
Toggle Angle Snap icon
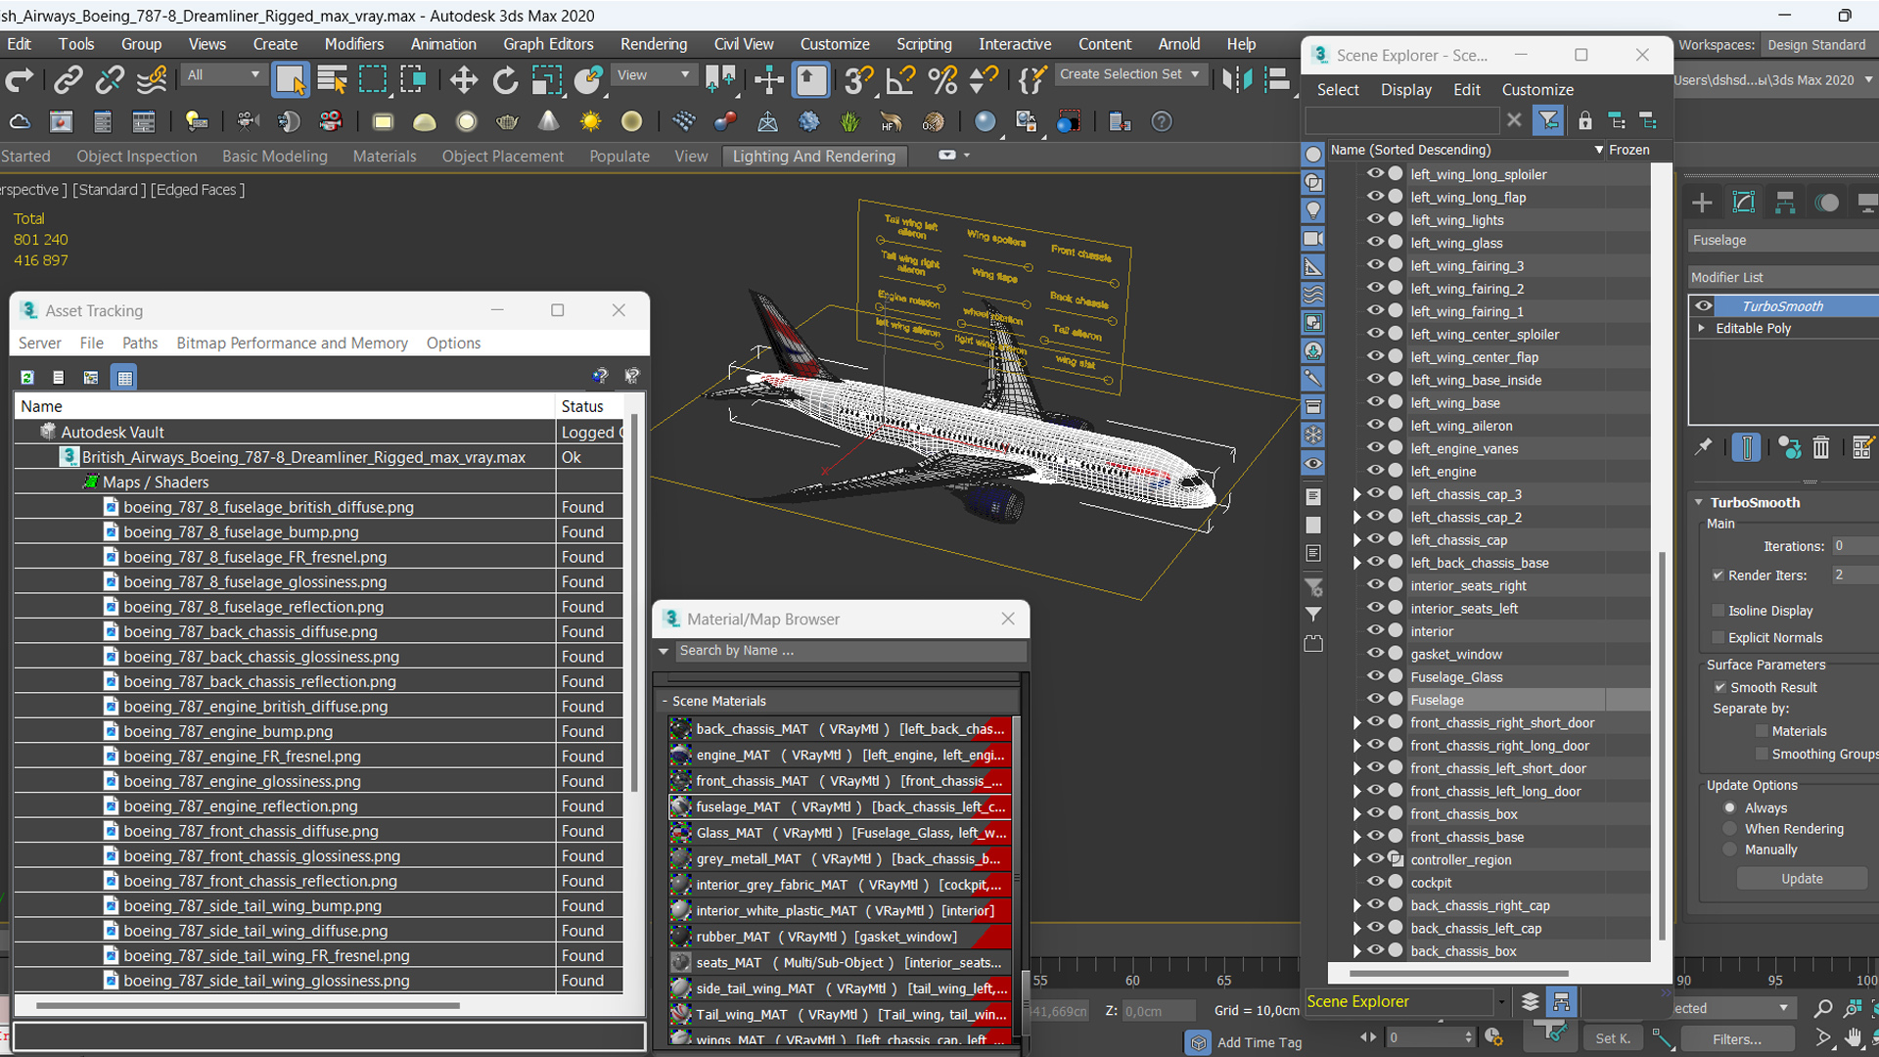pyautogui.click(x=899, y=80)
